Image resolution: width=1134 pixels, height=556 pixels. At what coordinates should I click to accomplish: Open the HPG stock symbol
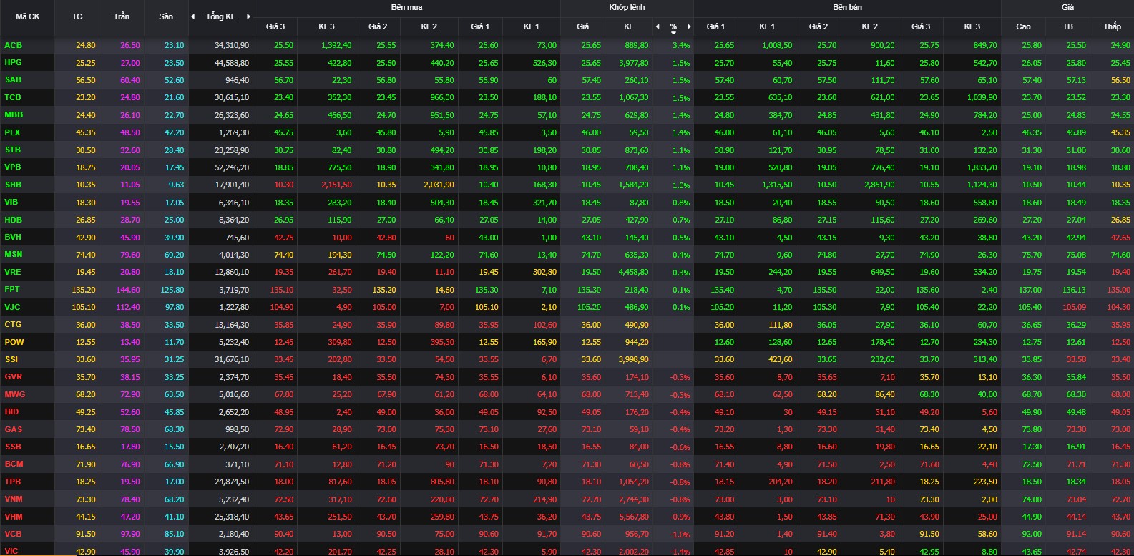click(x=13, y=62)
